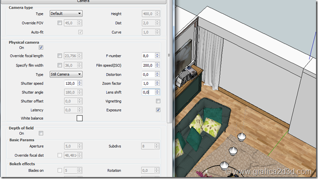
Task: Click the Film speed (ISO) value field
Action: (149, 65)
